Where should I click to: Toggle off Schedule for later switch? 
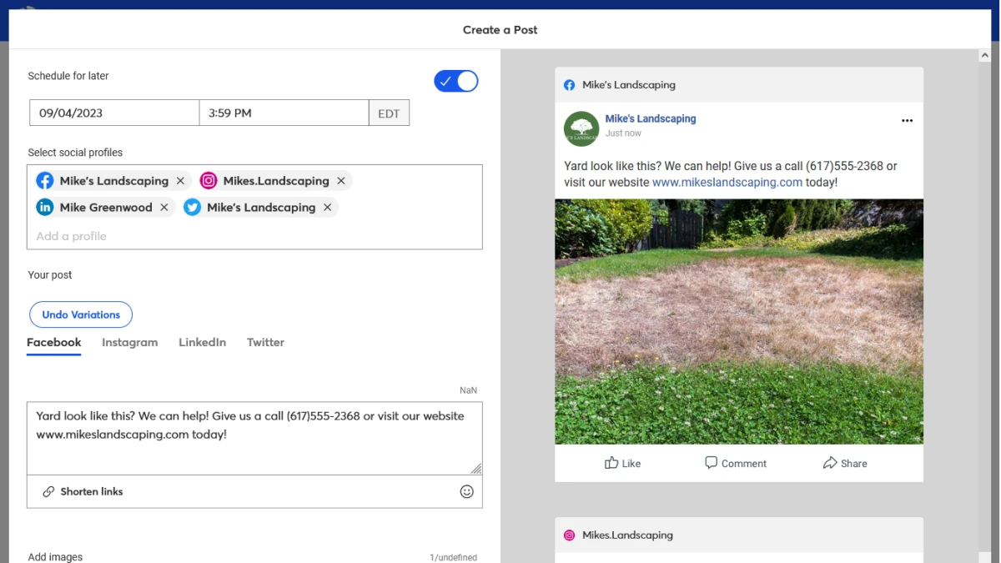point(455,81)
